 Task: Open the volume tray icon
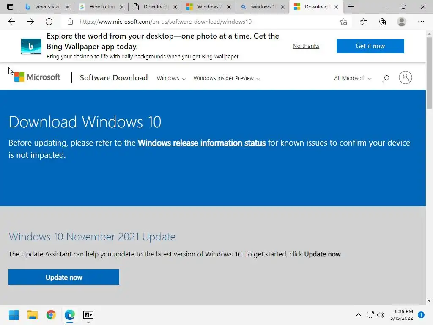pos(381,315)
